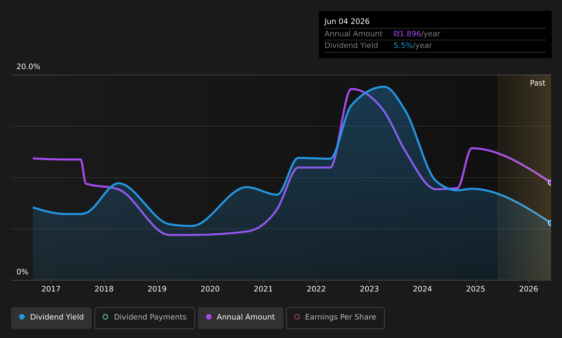The image size is (562, 338).
Task: Click the 0% y-axis label
Action: pos(22,272)
